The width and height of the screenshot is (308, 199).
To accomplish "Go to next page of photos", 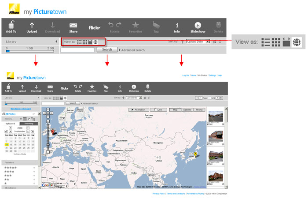I will pos(217,98).
